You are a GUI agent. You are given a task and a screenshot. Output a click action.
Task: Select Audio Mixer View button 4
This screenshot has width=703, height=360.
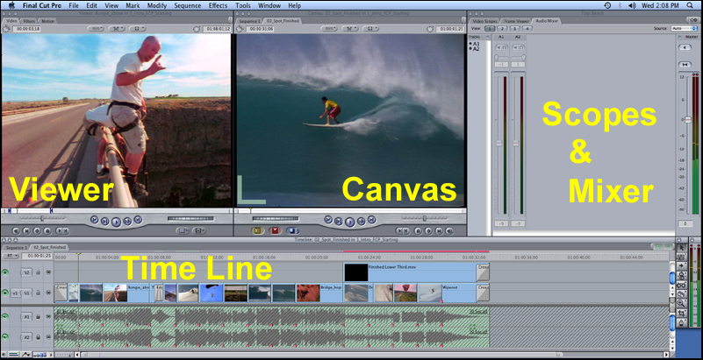tap(527, 29)
